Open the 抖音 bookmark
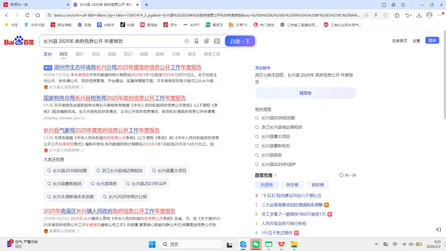 click(127, 25)
